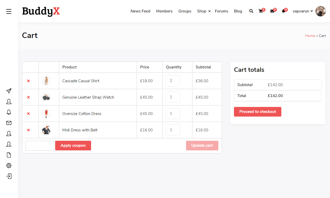Open the Forums menu item
The height and width of the screenshot is (198, 330).
coord(221,11)
